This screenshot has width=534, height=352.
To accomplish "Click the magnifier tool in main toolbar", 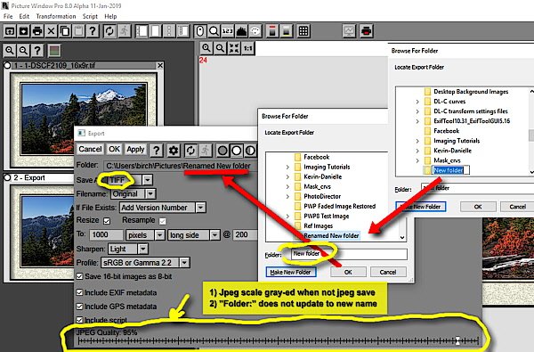I will pyautogui.click(x=214, y=31).
